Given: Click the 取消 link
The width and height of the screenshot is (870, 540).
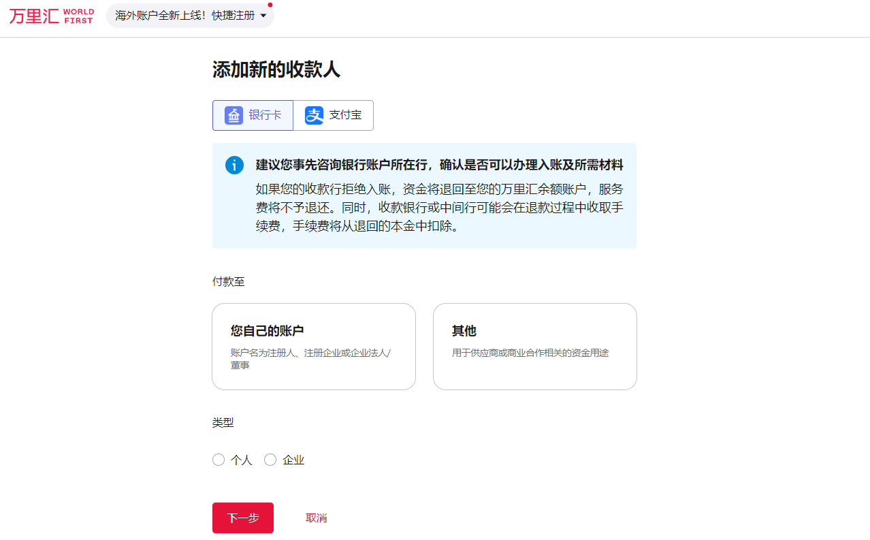Looking at the screenshot, I should coord(317,518).
